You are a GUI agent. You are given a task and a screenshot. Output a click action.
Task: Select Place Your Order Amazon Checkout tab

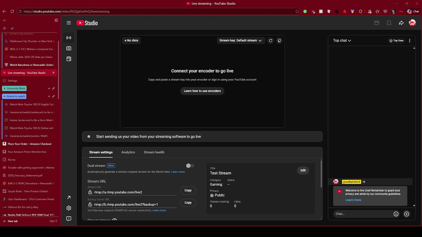click(30, 144)
